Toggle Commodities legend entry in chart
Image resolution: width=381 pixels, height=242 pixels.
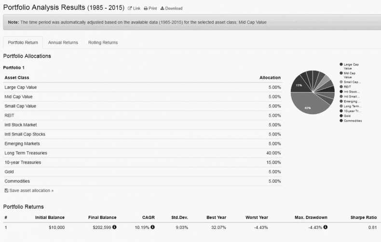(341, 121)
